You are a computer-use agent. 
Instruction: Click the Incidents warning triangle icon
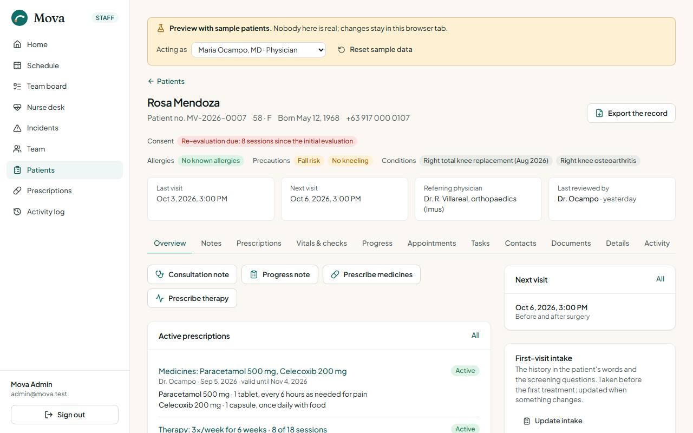pos(17,128)
